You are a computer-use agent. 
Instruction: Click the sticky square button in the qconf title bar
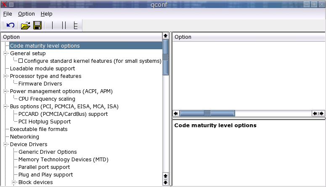[x=11, y=4]
